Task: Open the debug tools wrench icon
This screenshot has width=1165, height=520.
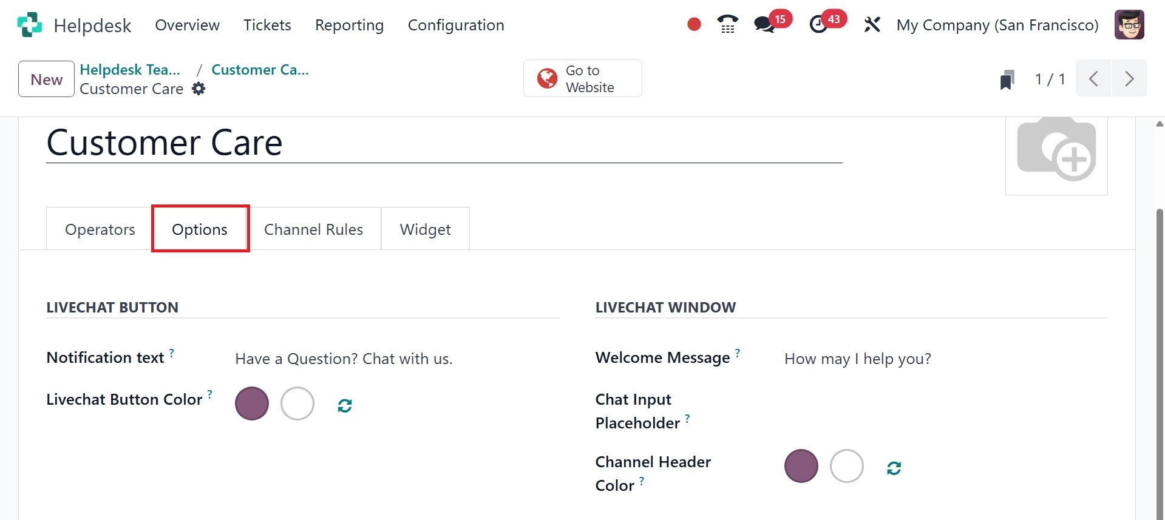Action: tap(872, 25)
